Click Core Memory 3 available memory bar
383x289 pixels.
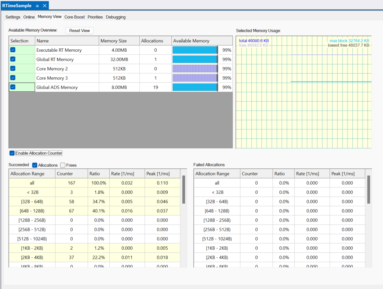coord(195,78)
